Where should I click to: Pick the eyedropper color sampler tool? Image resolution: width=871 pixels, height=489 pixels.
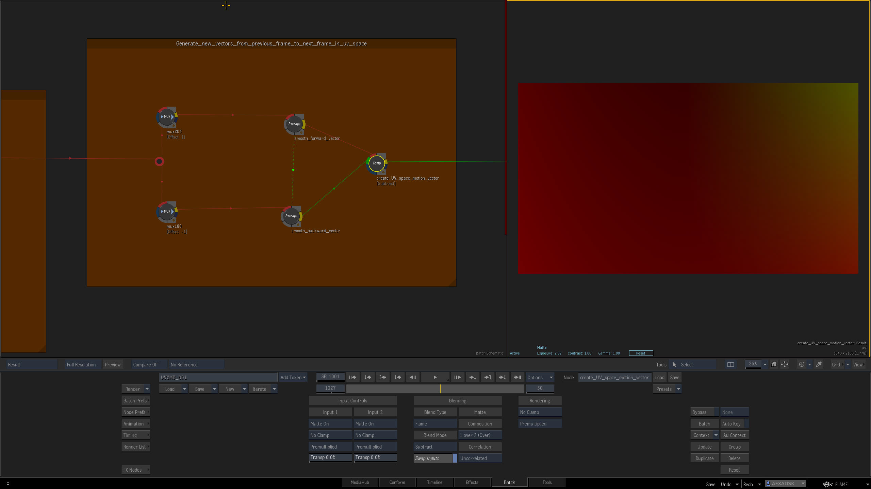pyautogui.click(x=819, y=364)
